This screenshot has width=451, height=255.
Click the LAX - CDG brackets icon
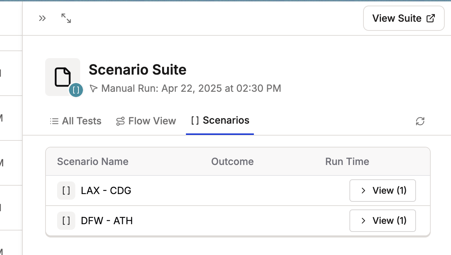(x=66, y=191)
